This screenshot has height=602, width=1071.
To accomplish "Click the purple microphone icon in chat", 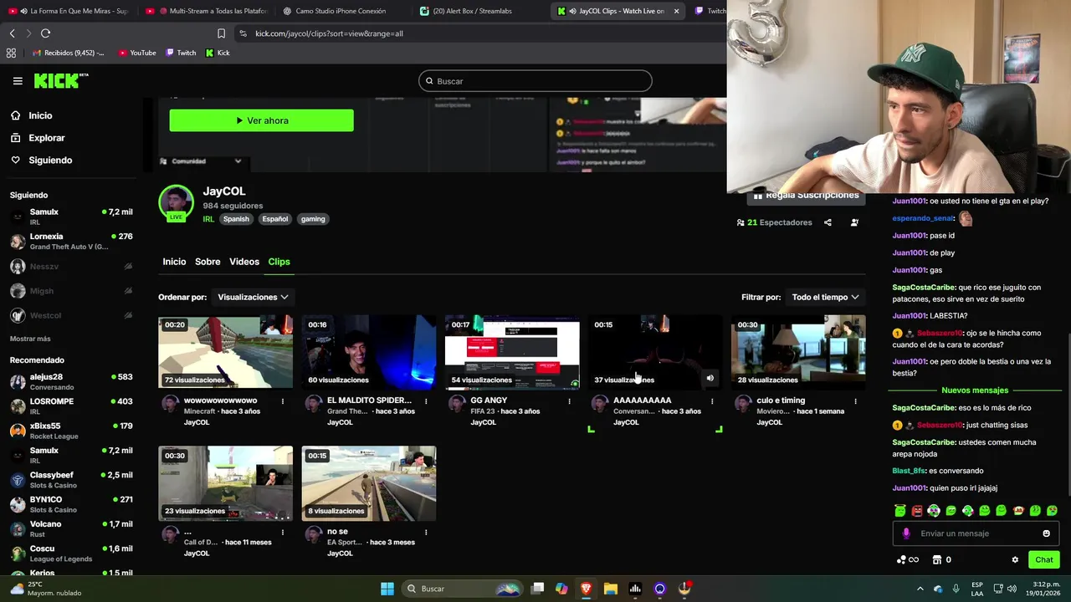I will (x=906, y=533).
